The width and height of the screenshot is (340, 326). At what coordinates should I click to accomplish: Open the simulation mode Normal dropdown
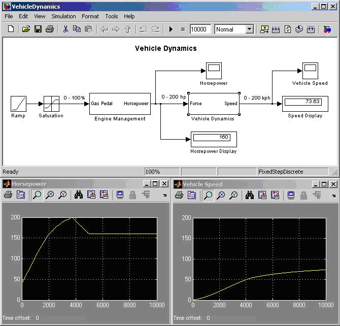click(249, 29)
